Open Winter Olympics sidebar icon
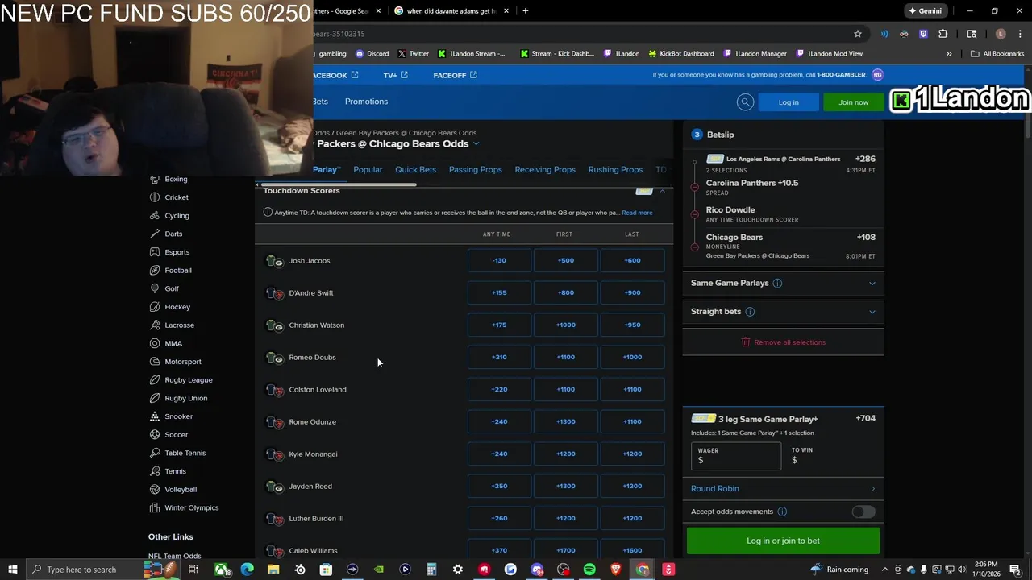Screen dimensions: 1032x580 (x=155, y=507)
